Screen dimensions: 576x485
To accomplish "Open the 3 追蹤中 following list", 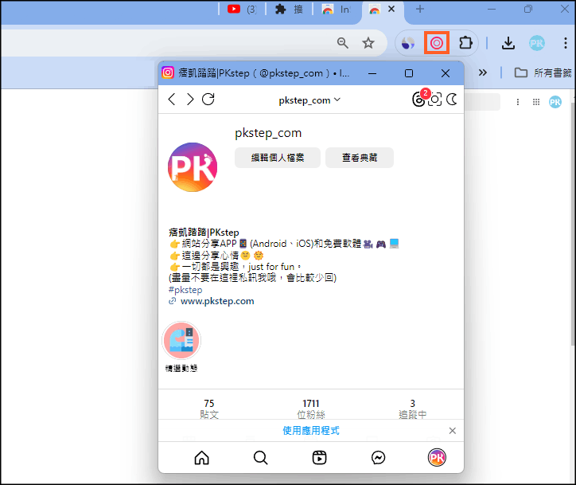I will (413, 409).
